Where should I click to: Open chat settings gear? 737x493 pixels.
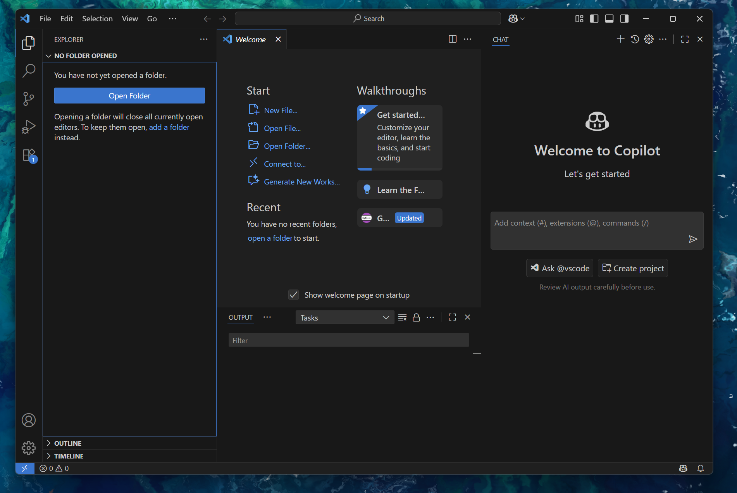click(649, 39)
